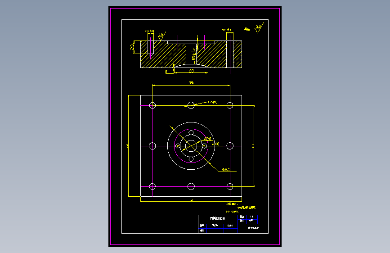Click the 23 depth dimension label

point(132,46)
